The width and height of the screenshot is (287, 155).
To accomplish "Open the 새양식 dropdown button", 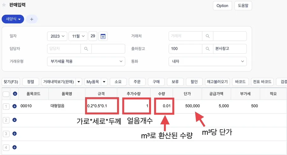I will coord(13,19).
